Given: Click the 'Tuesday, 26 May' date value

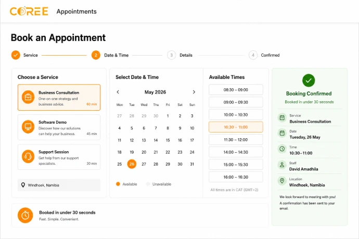Looking at the screenshot, I should pos(305,137).
